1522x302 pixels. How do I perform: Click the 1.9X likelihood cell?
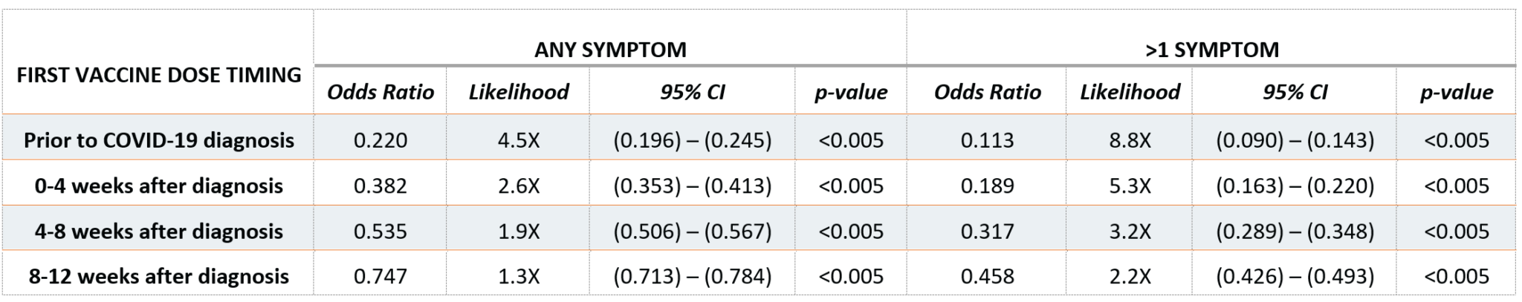519,231
